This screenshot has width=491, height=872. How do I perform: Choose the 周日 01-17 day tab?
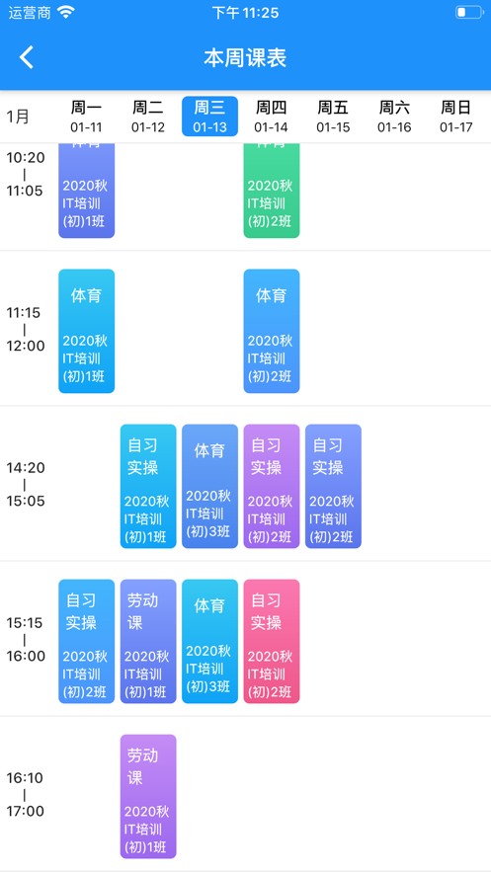pos(456,117)
